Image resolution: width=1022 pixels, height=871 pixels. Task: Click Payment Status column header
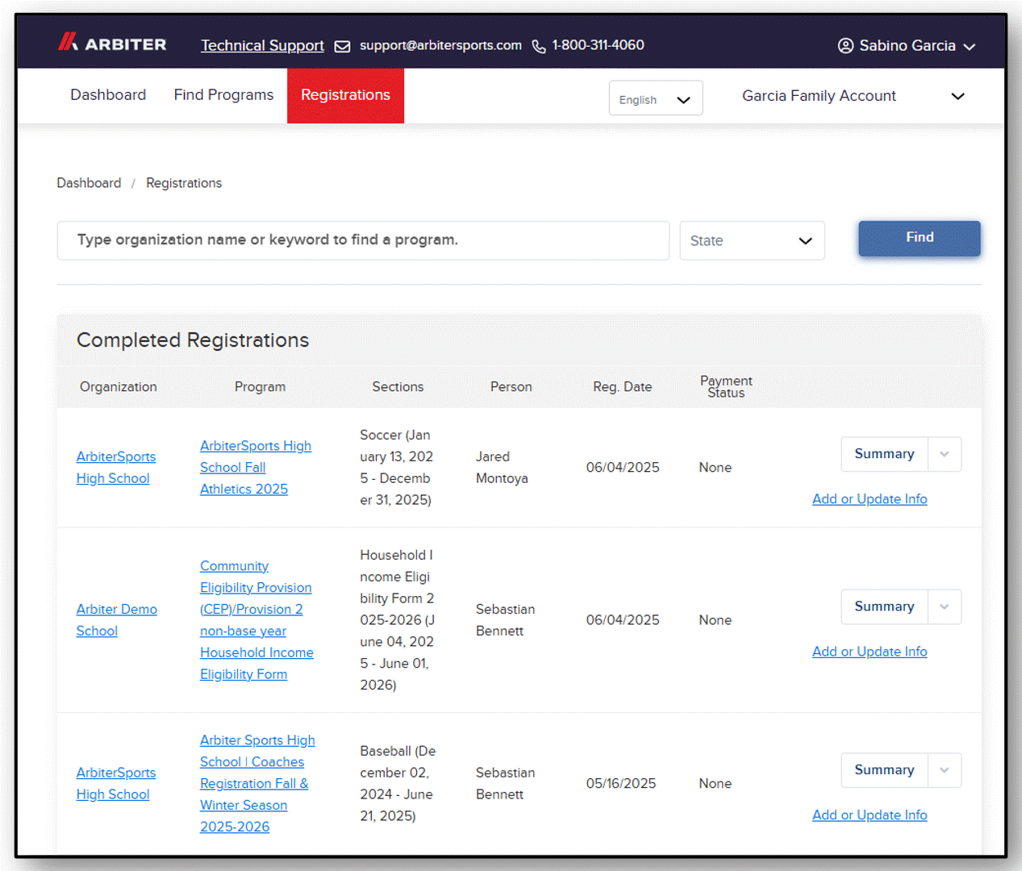click(x=726, y=387)
